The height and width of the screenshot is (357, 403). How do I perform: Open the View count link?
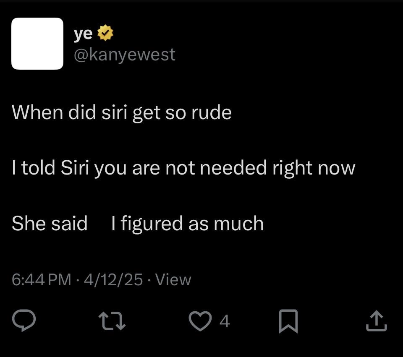click(x=173, y=279)
